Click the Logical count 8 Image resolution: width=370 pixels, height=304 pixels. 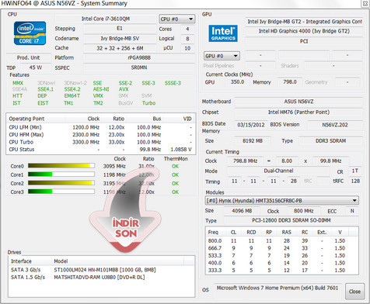187,39
